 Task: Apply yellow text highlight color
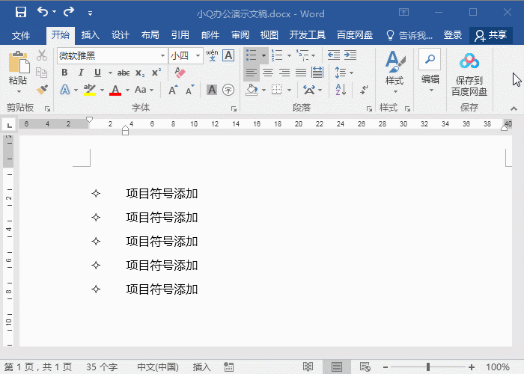click(x=90, y=90)
